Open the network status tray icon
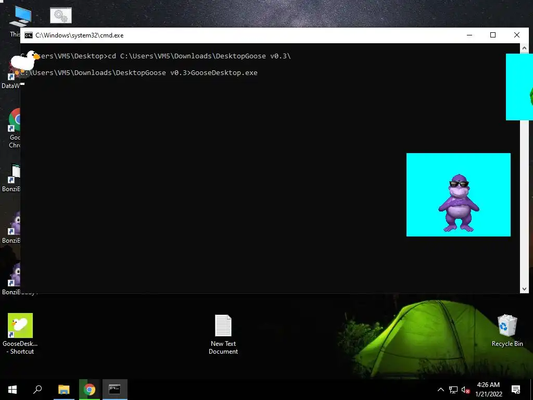 pos(453,390)
